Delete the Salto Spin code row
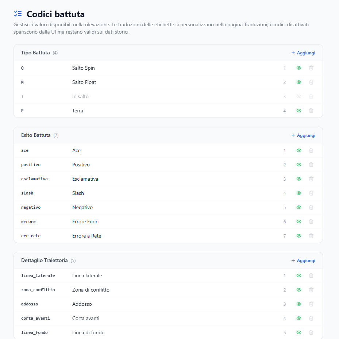The height and width of the screenshot is (339, 339). (x=311, y=68)
